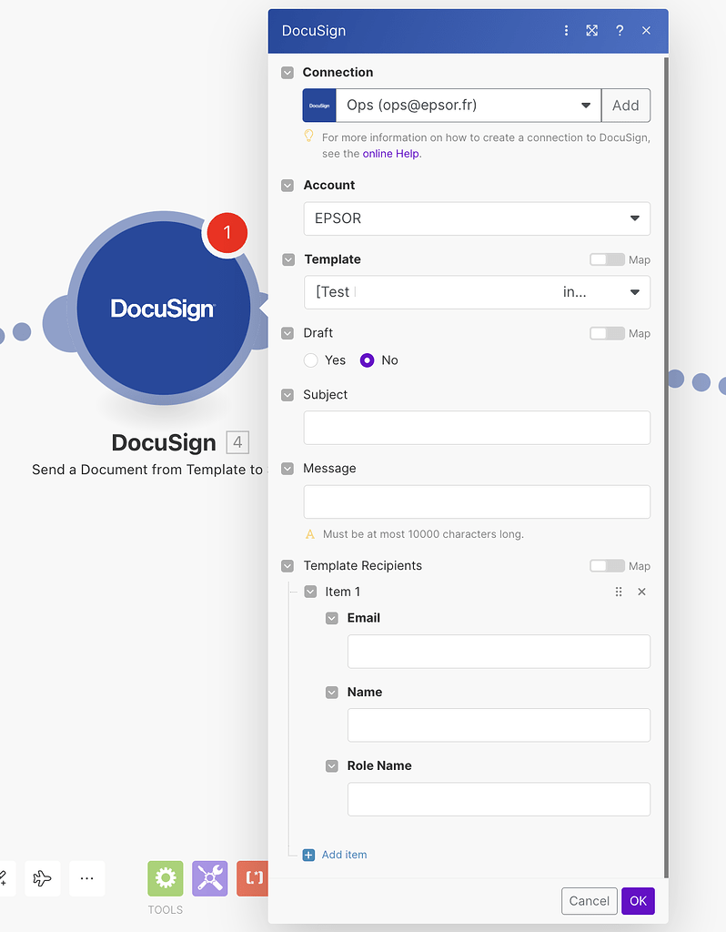Collapse the Email field section
The image size is (726, 932).
click(332, 618)
